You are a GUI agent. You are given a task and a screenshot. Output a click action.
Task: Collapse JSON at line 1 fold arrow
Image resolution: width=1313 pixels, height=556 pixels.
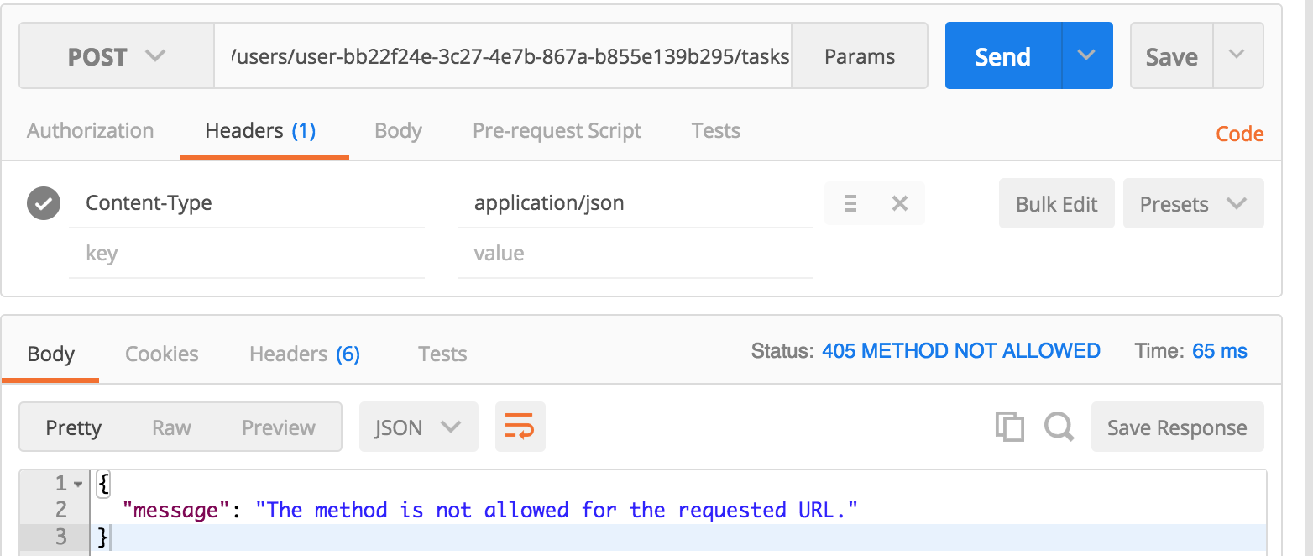[78, 484]
